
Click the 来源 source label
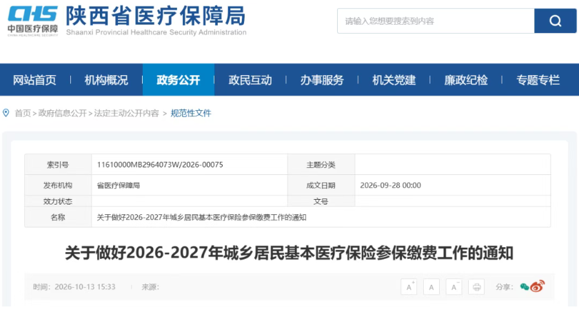[150, 286]
